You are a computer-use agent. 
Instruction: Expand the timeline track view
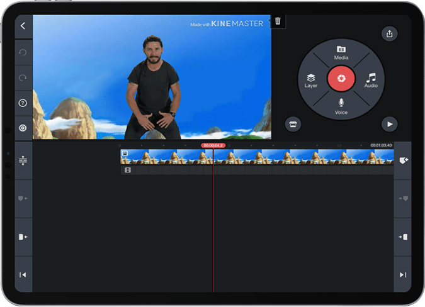pyautogui.click(x=23, y=160)
